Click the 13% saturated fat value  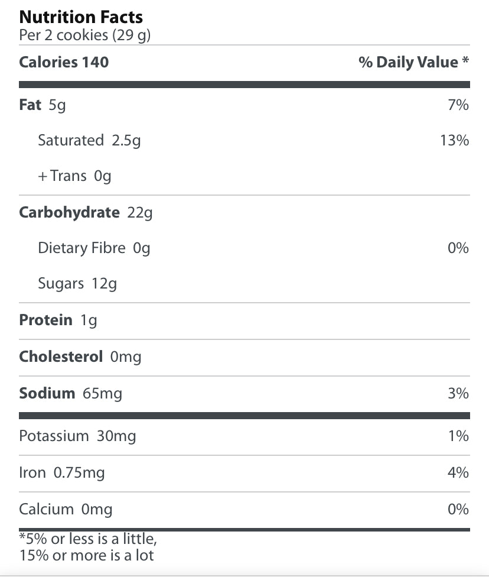point(455,141)
